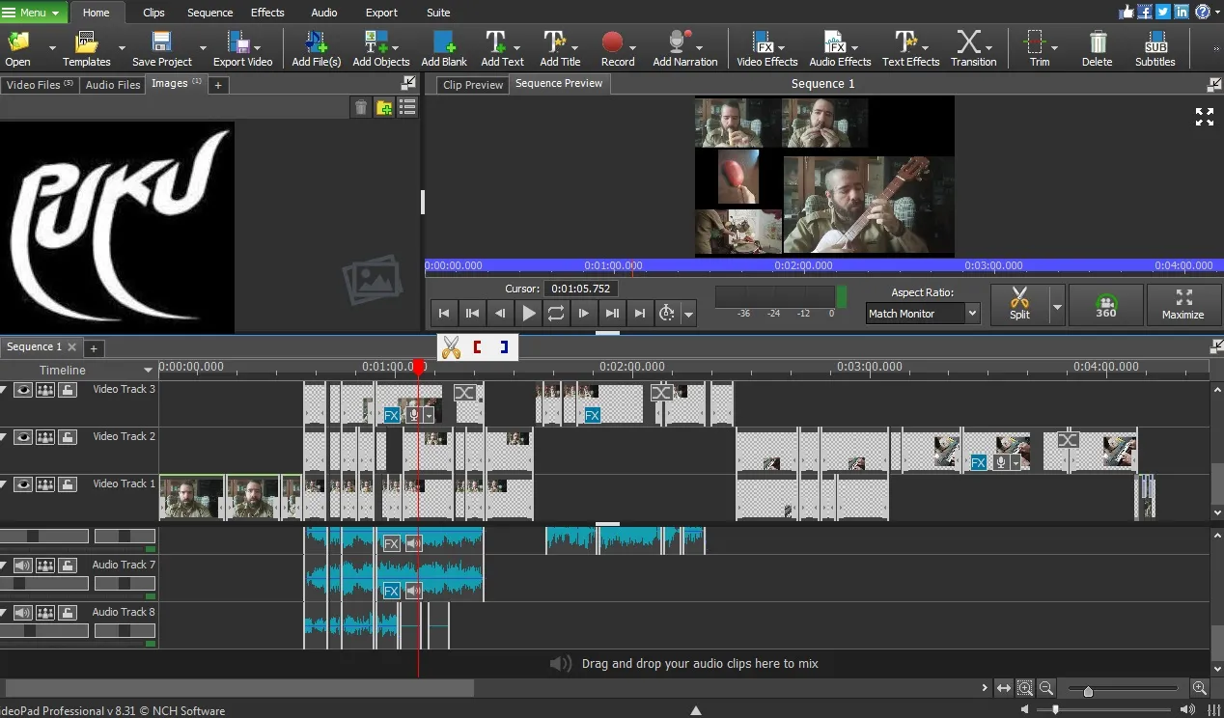Switch to the Clip Preview tab
The height and width of the screenshot is (718, 1224).
473,85
